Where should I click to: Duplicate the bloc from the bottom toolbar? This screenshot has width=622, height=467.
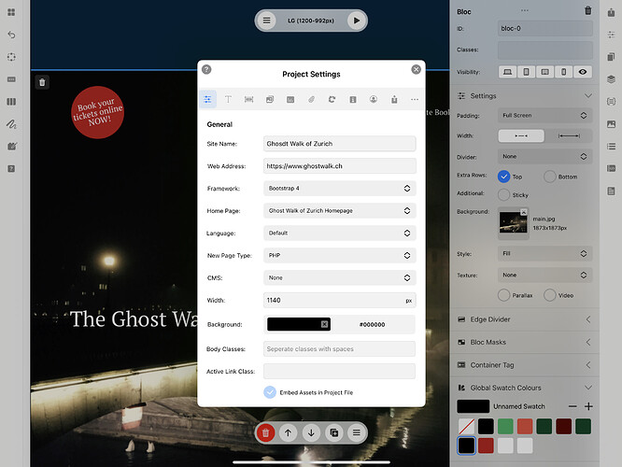tap(333, 432)
